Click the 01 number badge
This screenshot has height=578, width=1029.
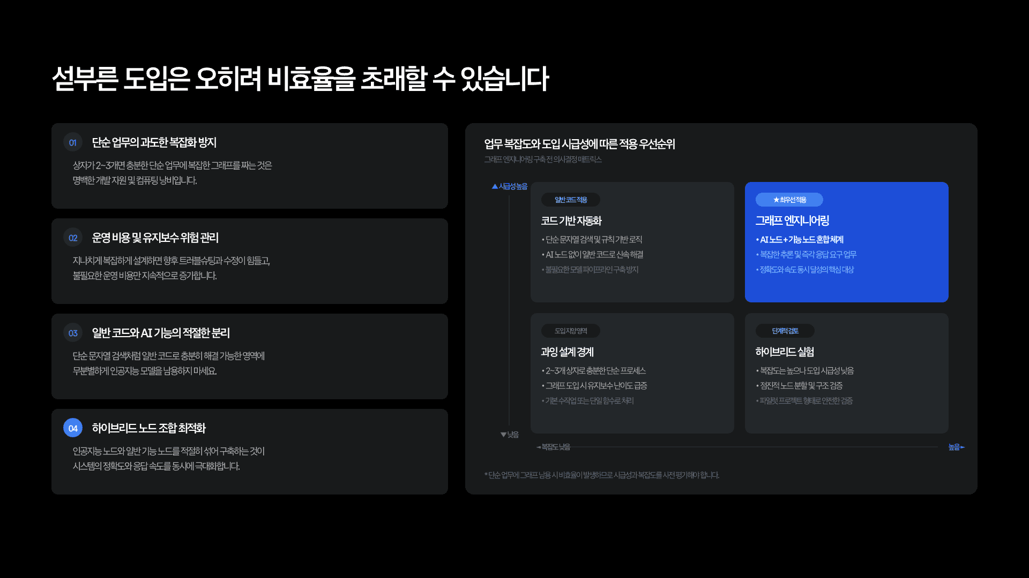(73, 142)
